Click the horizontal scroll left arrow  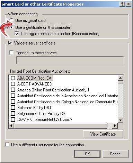pyautogui.click(x=11, y=125)
